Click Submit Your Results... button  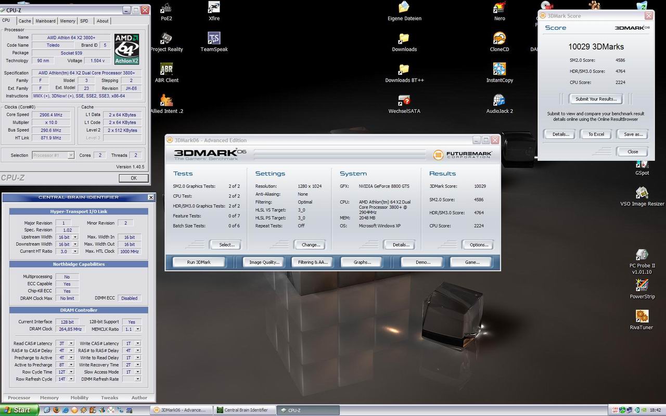596,99
